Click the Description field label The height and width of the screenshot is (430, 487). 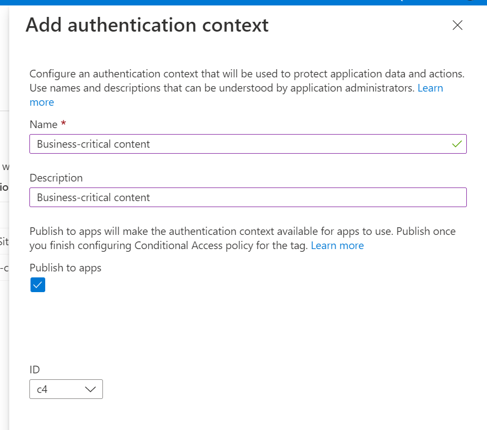[56, 178]
